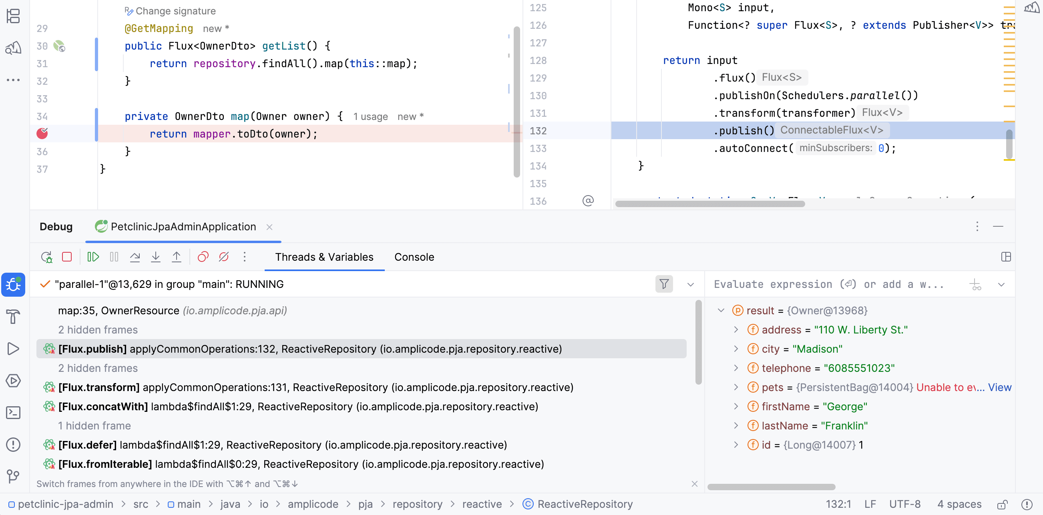Stop the debug session
The width and height of the screenshot is (1043, 515).
click(67, 257)
